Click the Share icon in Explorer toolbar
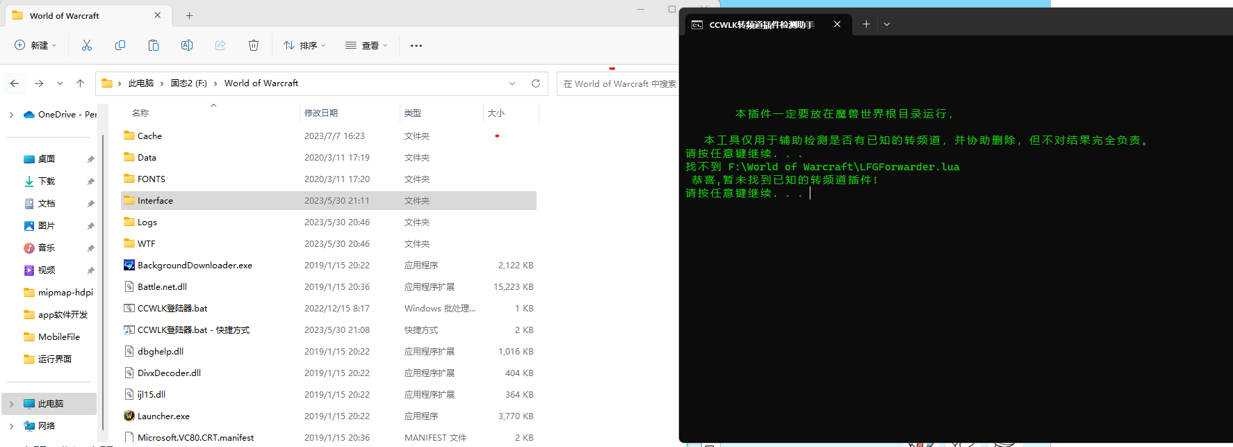This screenshot has height=447, width=1233. tap(220, 45)
